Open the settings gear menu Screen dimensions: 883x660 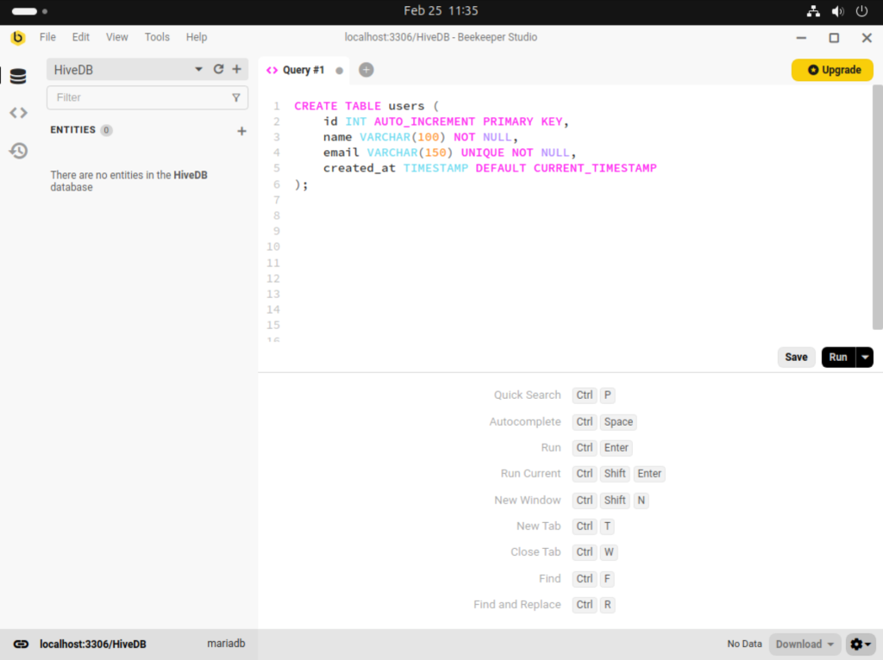tap(860, 644)
